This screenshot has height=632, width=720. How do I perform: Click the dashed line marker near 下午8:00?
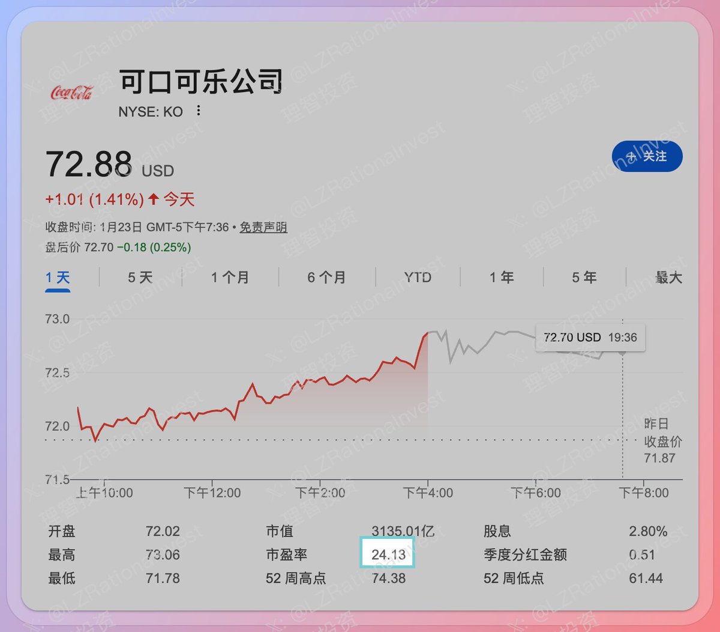623,409
